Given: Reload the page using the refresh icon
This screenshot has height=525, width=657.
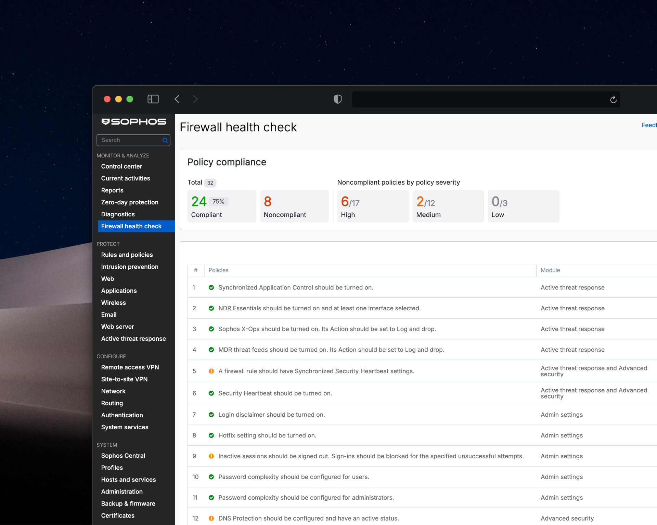Looking at the screenshot, I should [x=613, y=99].
